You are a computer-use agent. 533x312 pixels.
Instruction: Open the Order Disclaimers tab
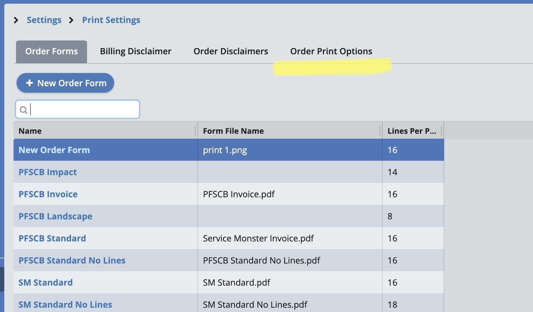231,52
